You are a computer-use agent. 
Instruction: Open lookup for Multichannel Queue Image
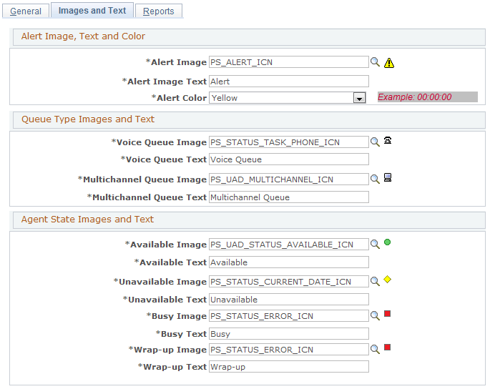pos(375,179)
